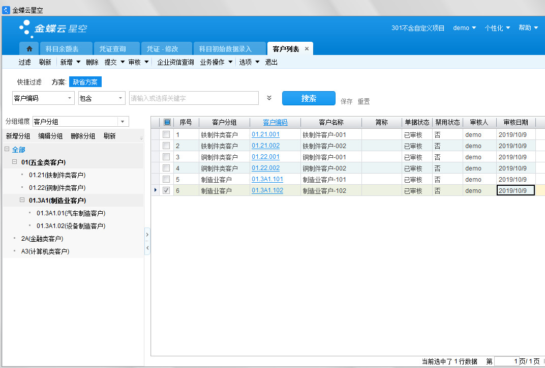Close the 客户列表 tab
Screen dimensions: 545x368
click(x=307, y=49)
